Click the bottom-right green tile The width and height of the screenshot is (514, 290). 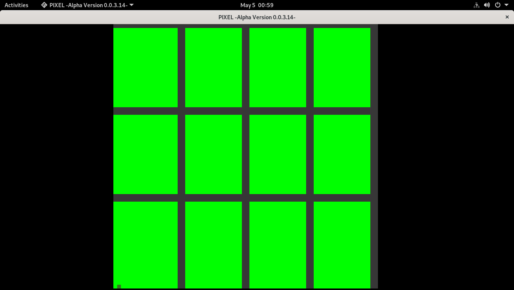342,245
